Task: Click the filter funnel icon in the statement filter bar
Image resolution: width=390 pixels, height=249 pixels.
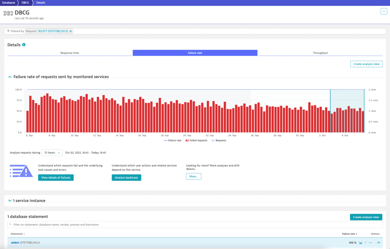Action: pyautogui.click(x=10, y=225)
